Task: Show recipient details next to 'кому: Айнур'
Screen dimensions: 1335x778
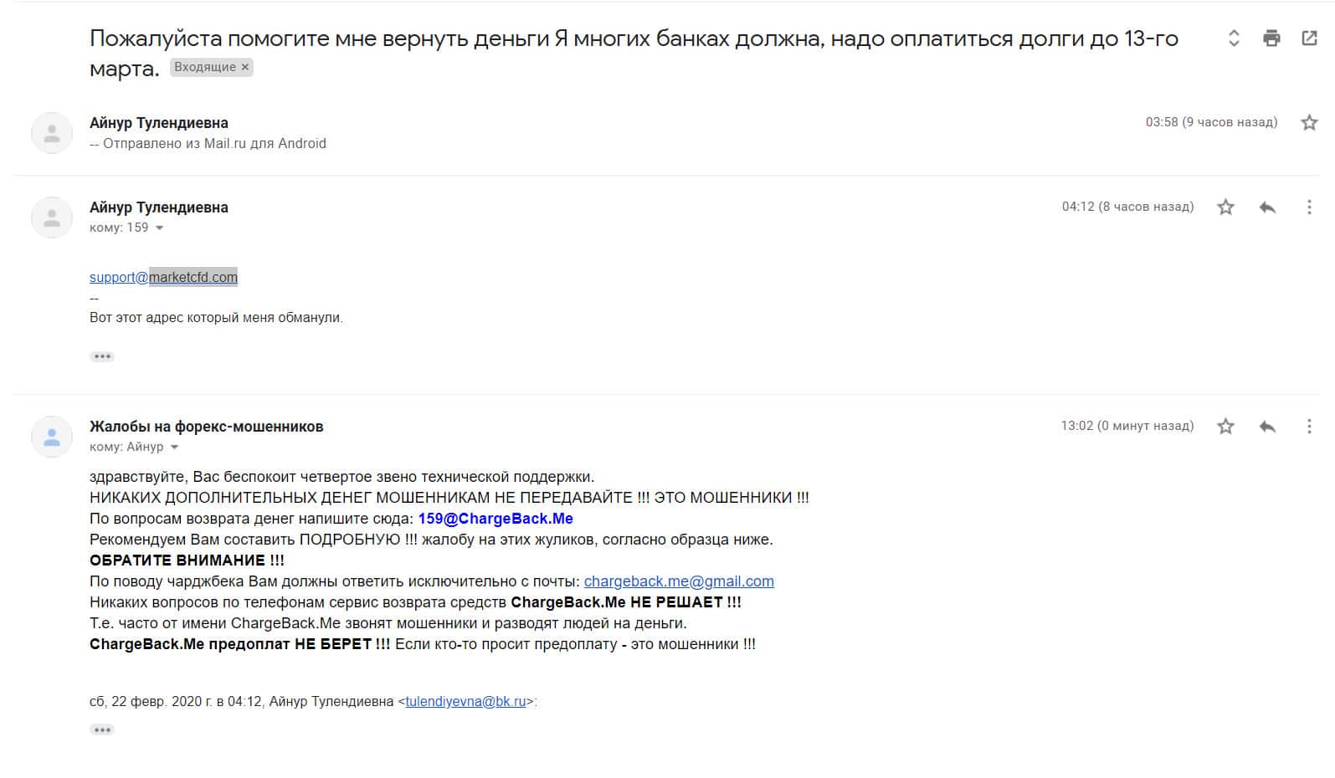Action: (175, 448)
